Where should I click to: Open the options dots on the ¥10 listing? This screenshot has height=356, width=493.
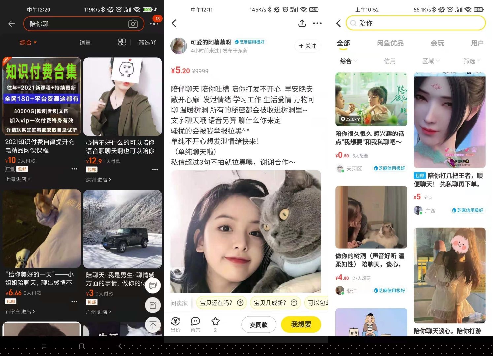pos(74,169)
